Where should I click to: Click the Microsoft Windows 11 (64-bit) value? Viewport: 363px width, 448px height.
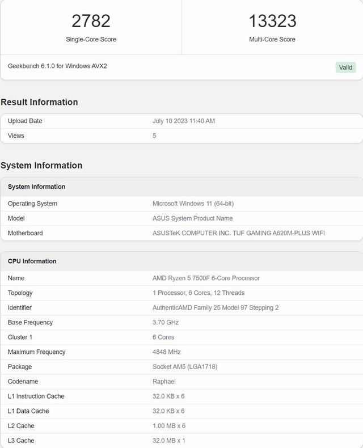point(193,204)
